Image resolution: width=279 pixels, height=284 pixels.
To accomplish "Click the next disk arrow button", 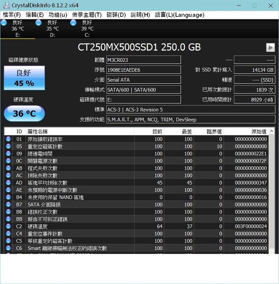I will pyautogui.click(x=270, y=47).
